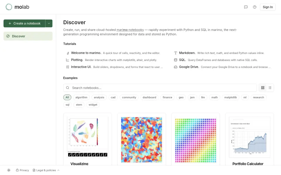Toggle the theme sun icon
Screen dimensions: 281x175
point(9,170)
